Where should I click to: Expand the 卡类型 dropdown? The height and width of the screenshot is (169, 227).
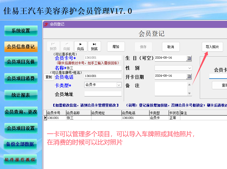pos(119,85)
